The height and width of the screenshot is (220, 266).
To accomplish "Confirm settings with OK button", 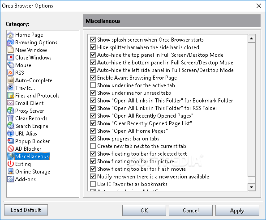I will point(144,210).
